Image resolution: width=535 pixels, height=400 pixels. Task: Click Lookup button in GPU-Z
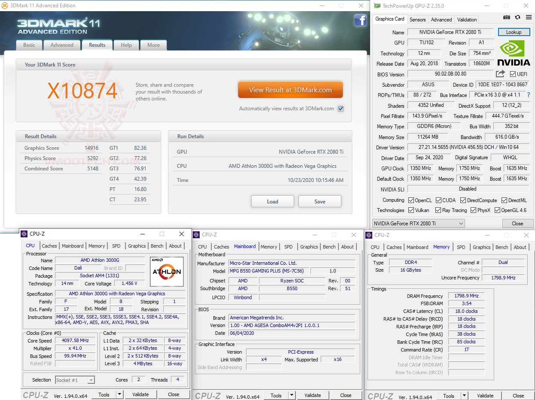click(x=514, y=32)
